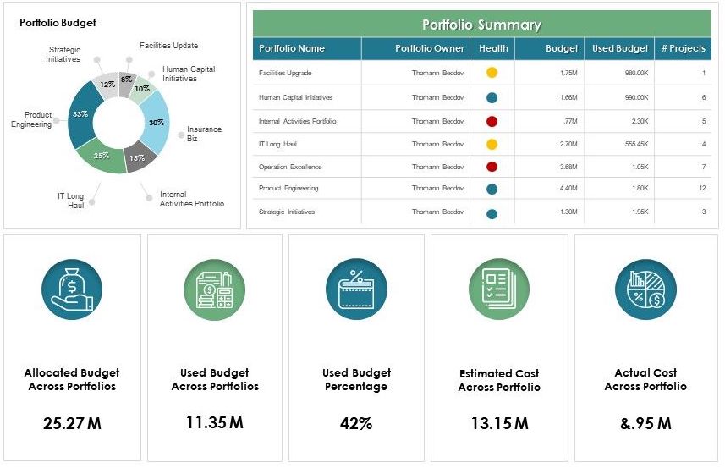Click the 25% IT Long Haul donut segment
The height and width of the screenshot is (468, 725).
(101, 157)
